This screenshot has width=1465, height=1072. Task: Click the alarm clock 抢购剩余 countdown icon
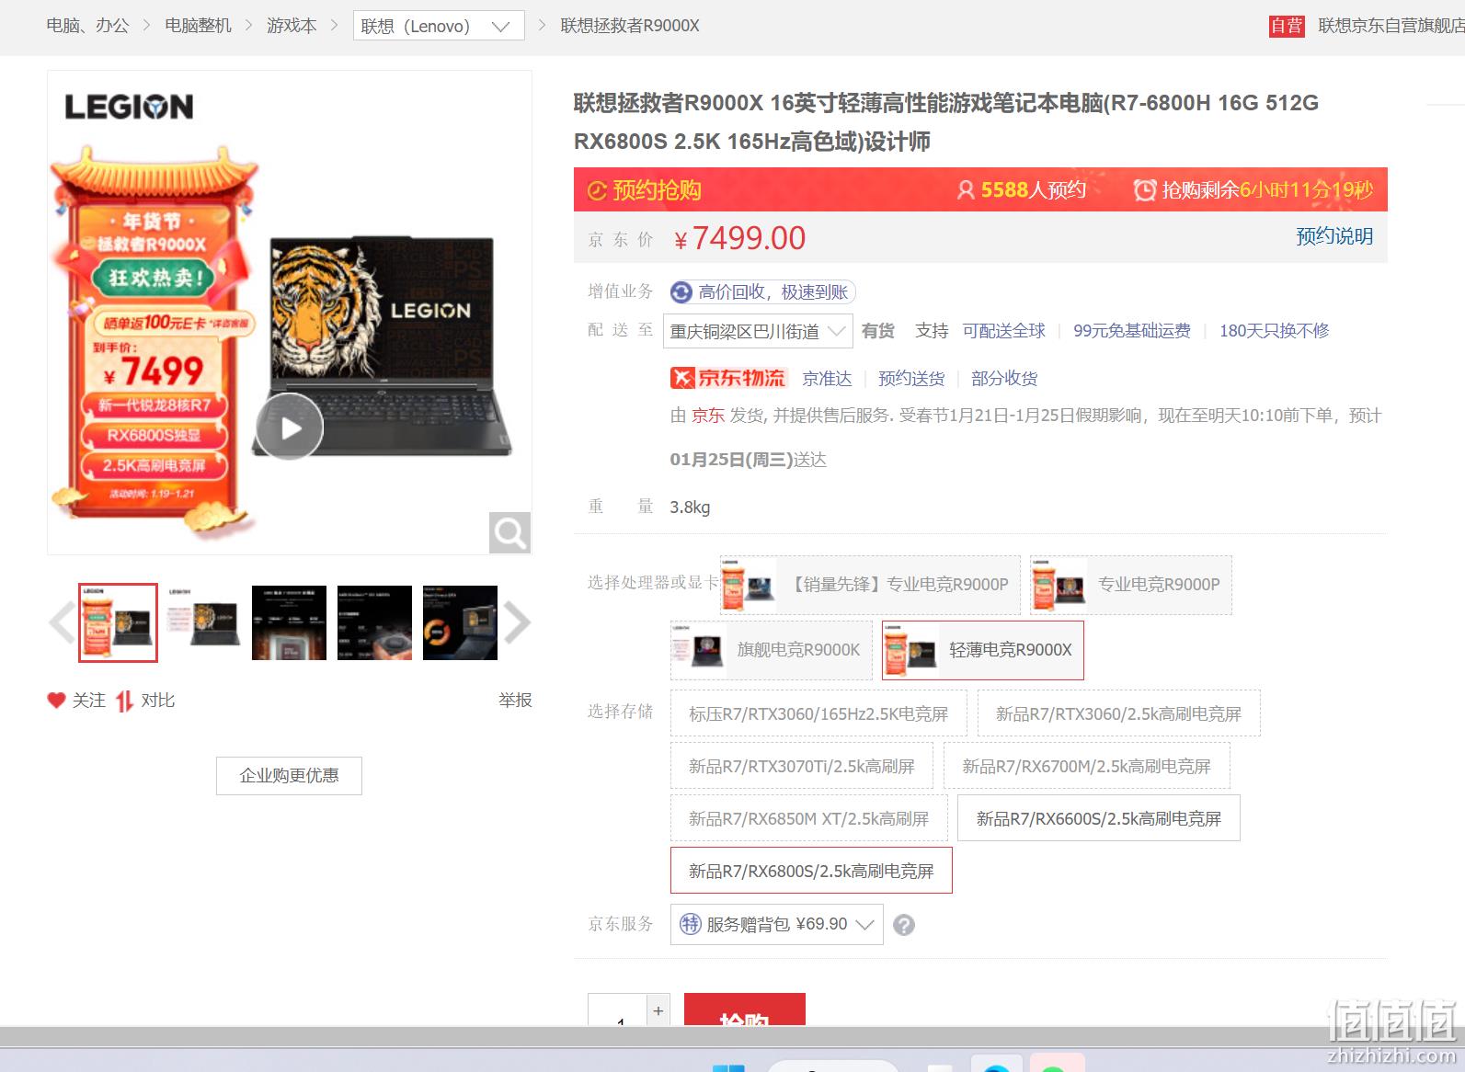[x=1145, y=190]
